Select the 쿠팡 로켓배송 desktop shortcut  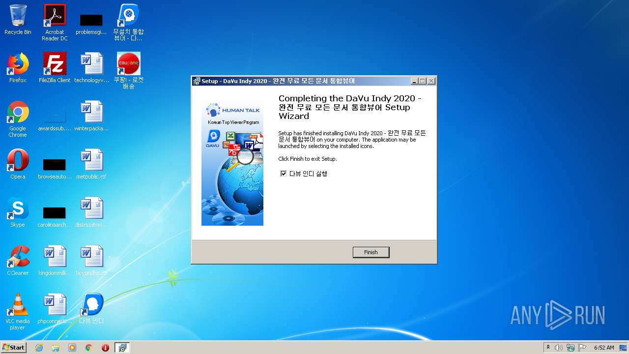(x=128, y=71)
